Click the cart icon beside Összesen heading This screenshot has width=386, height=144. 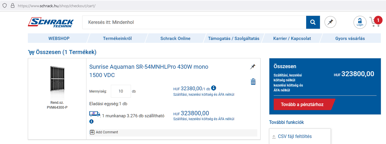[x=31, y=52]
